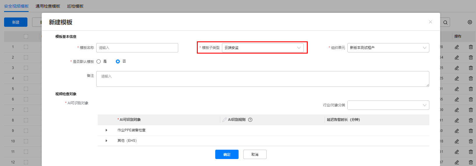476x166 pixels.
Task: Click the delete trash icon in row 1
Action: pos(471,47)
